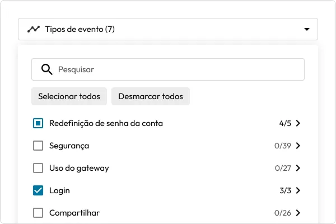The image size is (336, 224).
Task: Click the Desmarcar todos button
Action: click(151, 96)
